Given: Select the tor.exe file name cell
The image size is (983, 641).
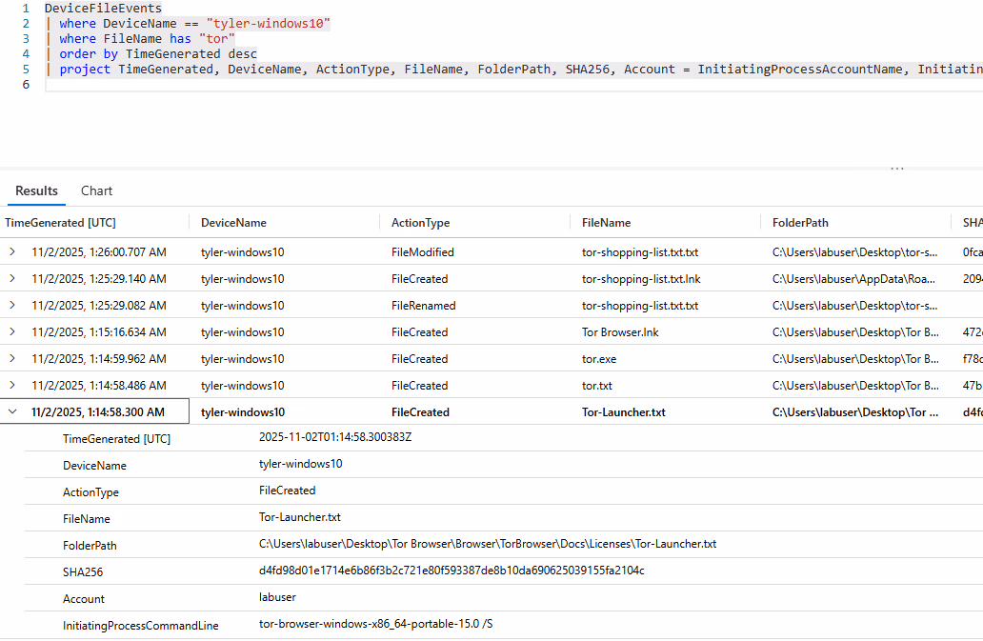Looking at the screenshot, I should click(x=599, y=358).
